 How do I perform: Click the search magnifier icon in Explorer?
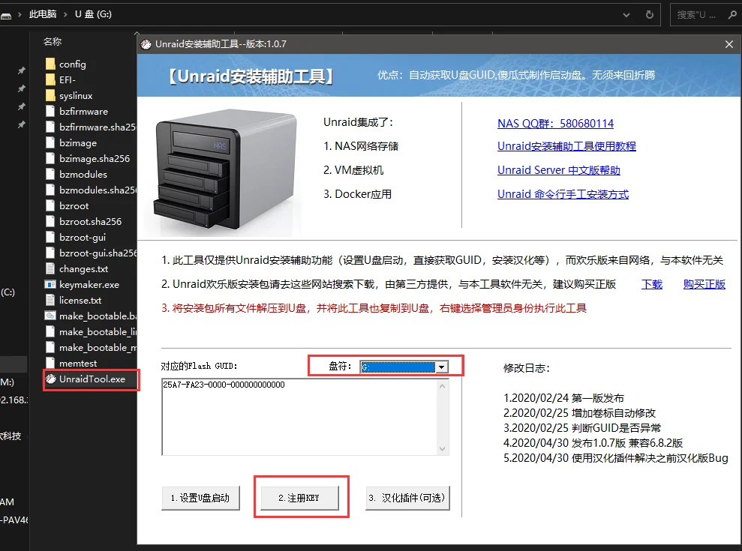(732, 15)
